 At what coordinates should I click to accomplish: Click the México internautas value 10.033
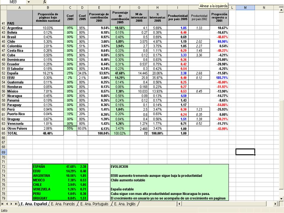[x=139, y=91]
